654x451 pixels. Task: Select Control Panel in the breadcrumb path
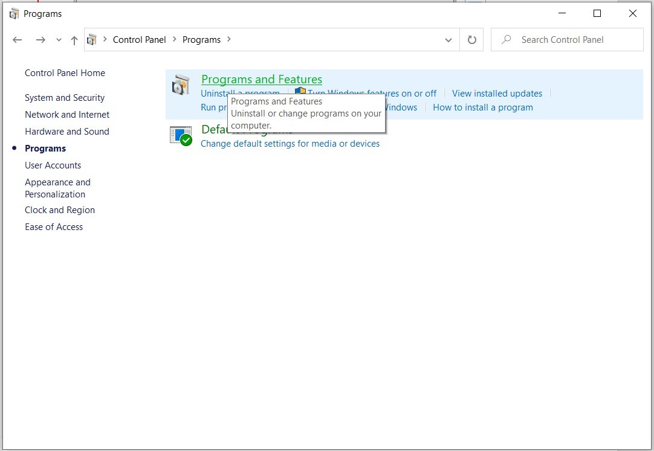click(140, 39)
